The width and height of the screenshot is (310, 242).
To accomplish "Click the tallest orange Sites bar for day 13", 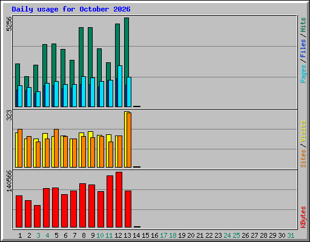I will [x=129, y=140].
